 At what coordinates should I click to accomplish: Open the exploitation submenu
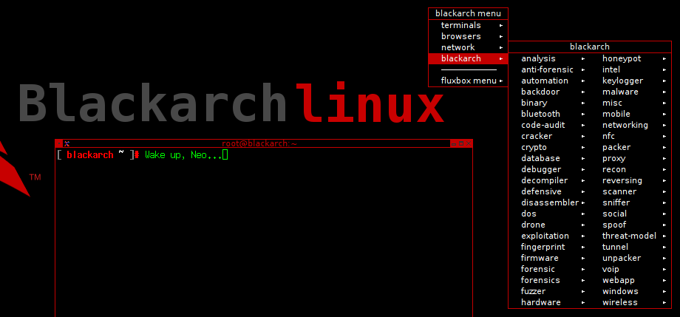click(x=549, y=236)
